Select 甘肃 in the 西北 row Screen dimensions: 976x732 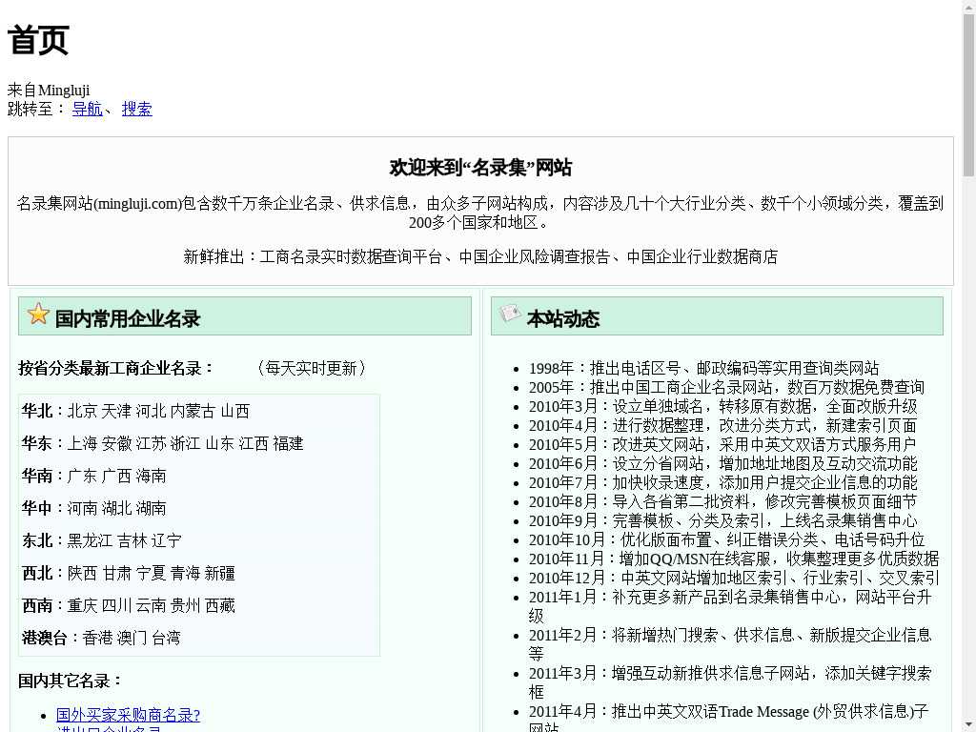point(116,573)
